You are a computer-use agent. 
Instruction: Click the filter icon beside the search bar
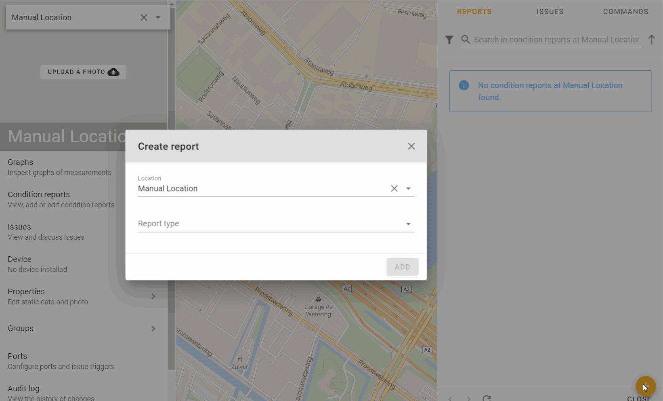click(x=449, y=39)
